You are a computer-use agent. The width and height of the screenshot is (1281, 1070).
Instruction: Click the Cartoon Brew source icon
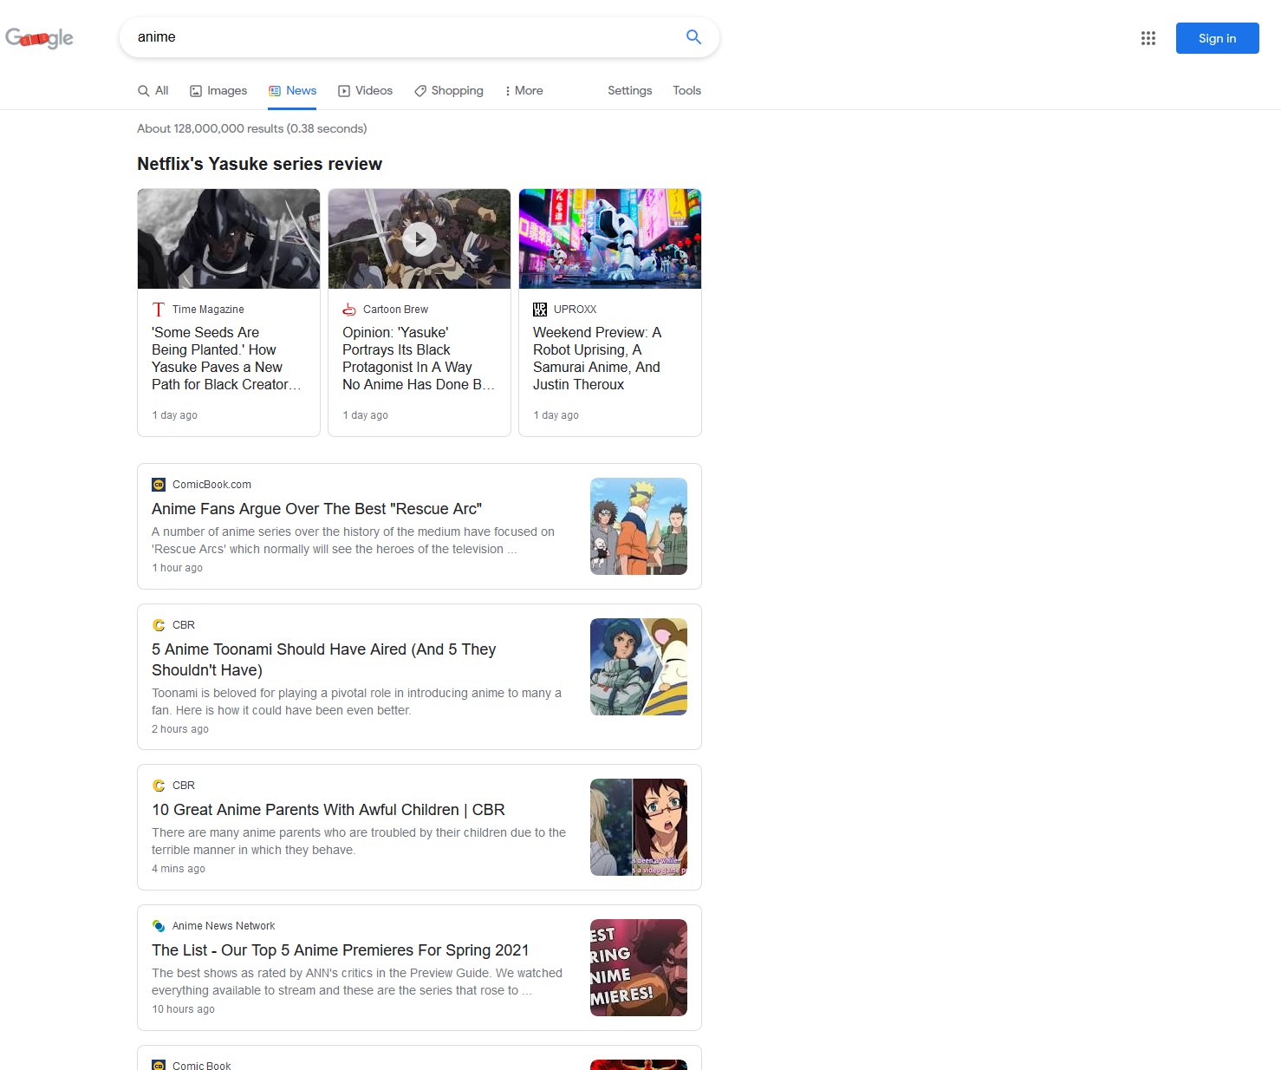coord(349,310)
